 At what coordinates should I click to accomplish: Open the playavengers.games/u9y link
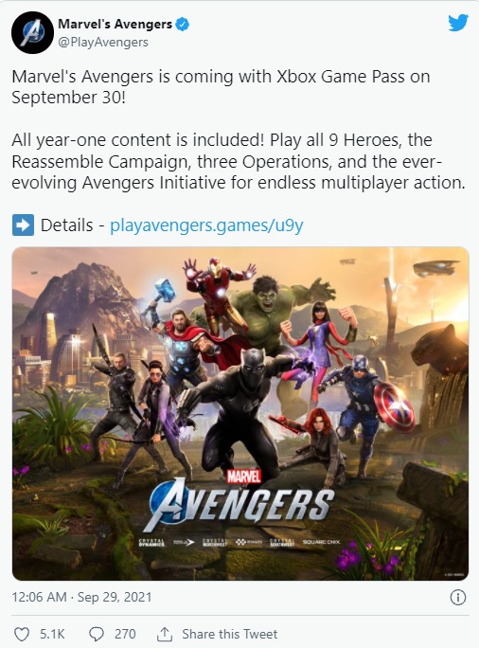(x=206, y=225)
